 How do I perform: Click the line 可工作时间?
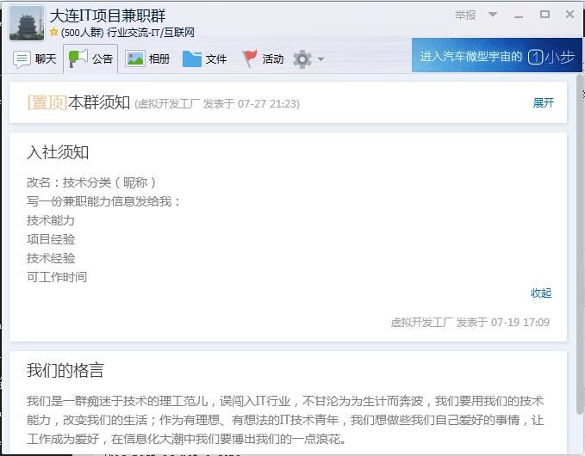click(57, 277)
